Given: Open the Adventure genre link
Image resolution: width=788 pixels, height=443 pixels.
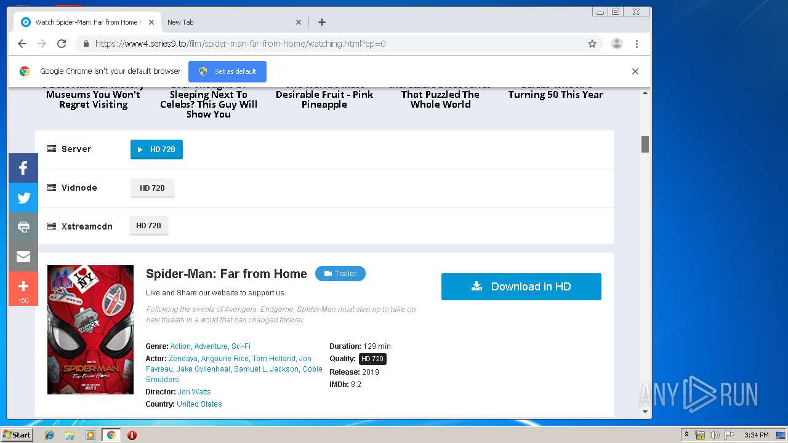Looking at the screenshot, I should click(211, 346).
